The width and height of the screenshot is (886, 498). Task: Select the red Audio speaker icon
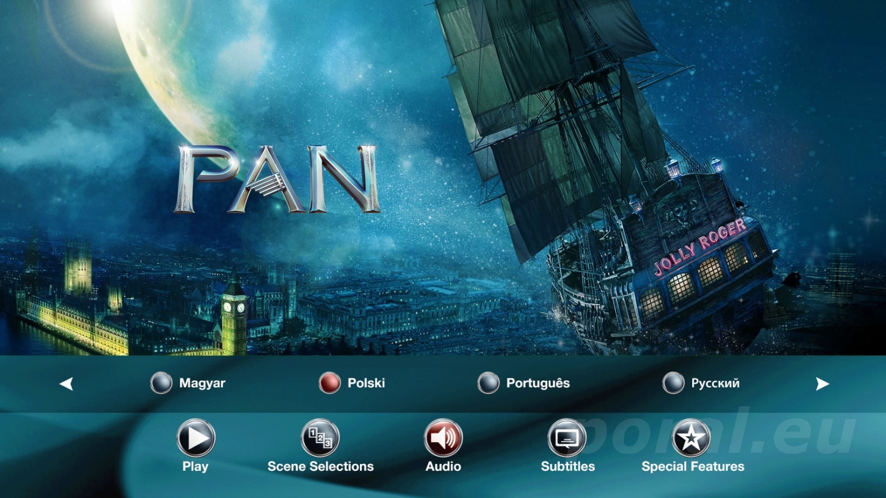coord(443,438)
